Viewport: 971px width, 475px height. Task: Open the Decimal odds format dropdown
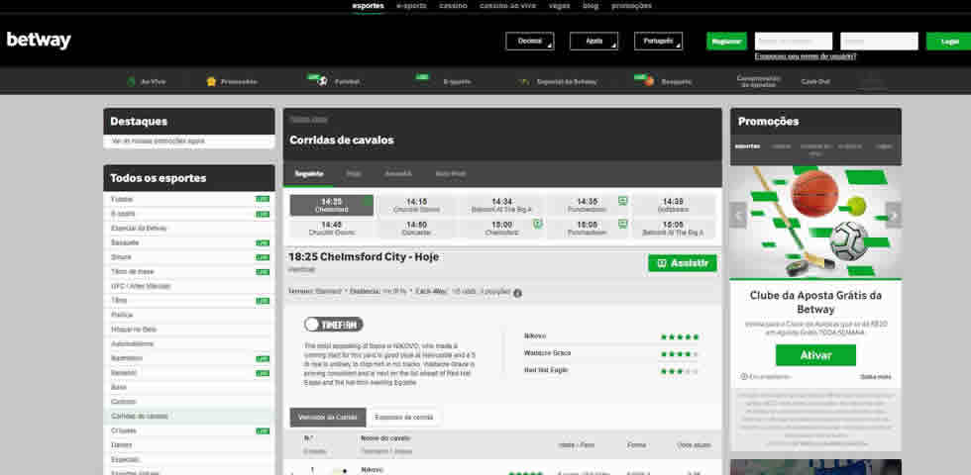point(530,41)
